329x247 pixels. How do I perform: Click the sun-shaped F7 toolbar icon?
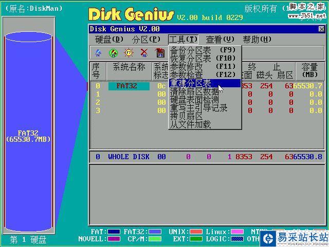pos(129,52)
